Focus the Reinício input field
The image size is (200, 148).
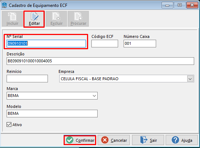(x=27, y=79)
